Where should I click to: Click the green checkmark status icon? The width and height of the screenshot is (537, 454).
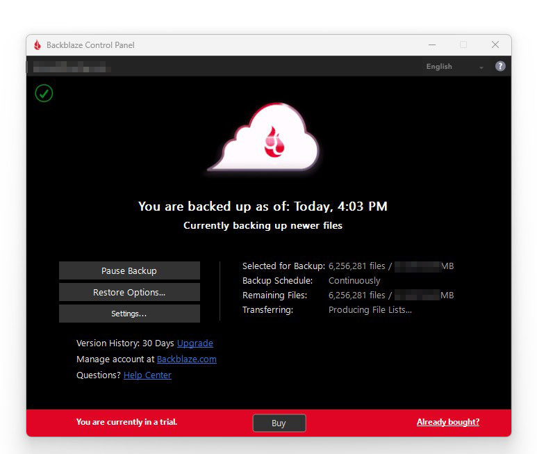click(44, 92)
